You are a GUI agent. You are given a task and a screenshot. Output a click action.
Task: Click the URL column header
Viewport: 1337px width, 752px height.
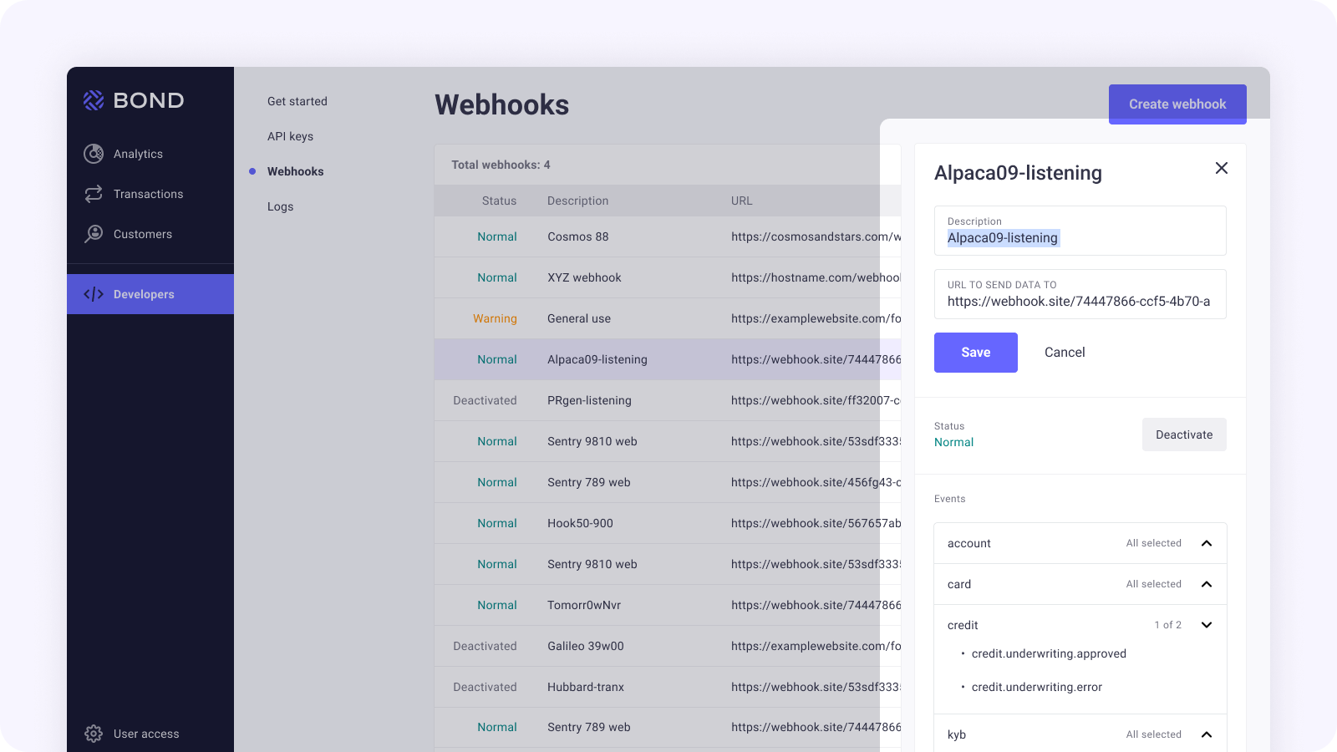click(741, 201)
